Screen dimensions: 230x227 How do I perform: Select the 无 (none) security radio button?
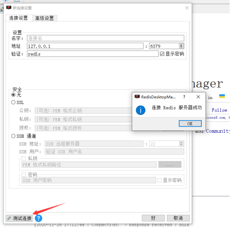[x=13, y=95]
